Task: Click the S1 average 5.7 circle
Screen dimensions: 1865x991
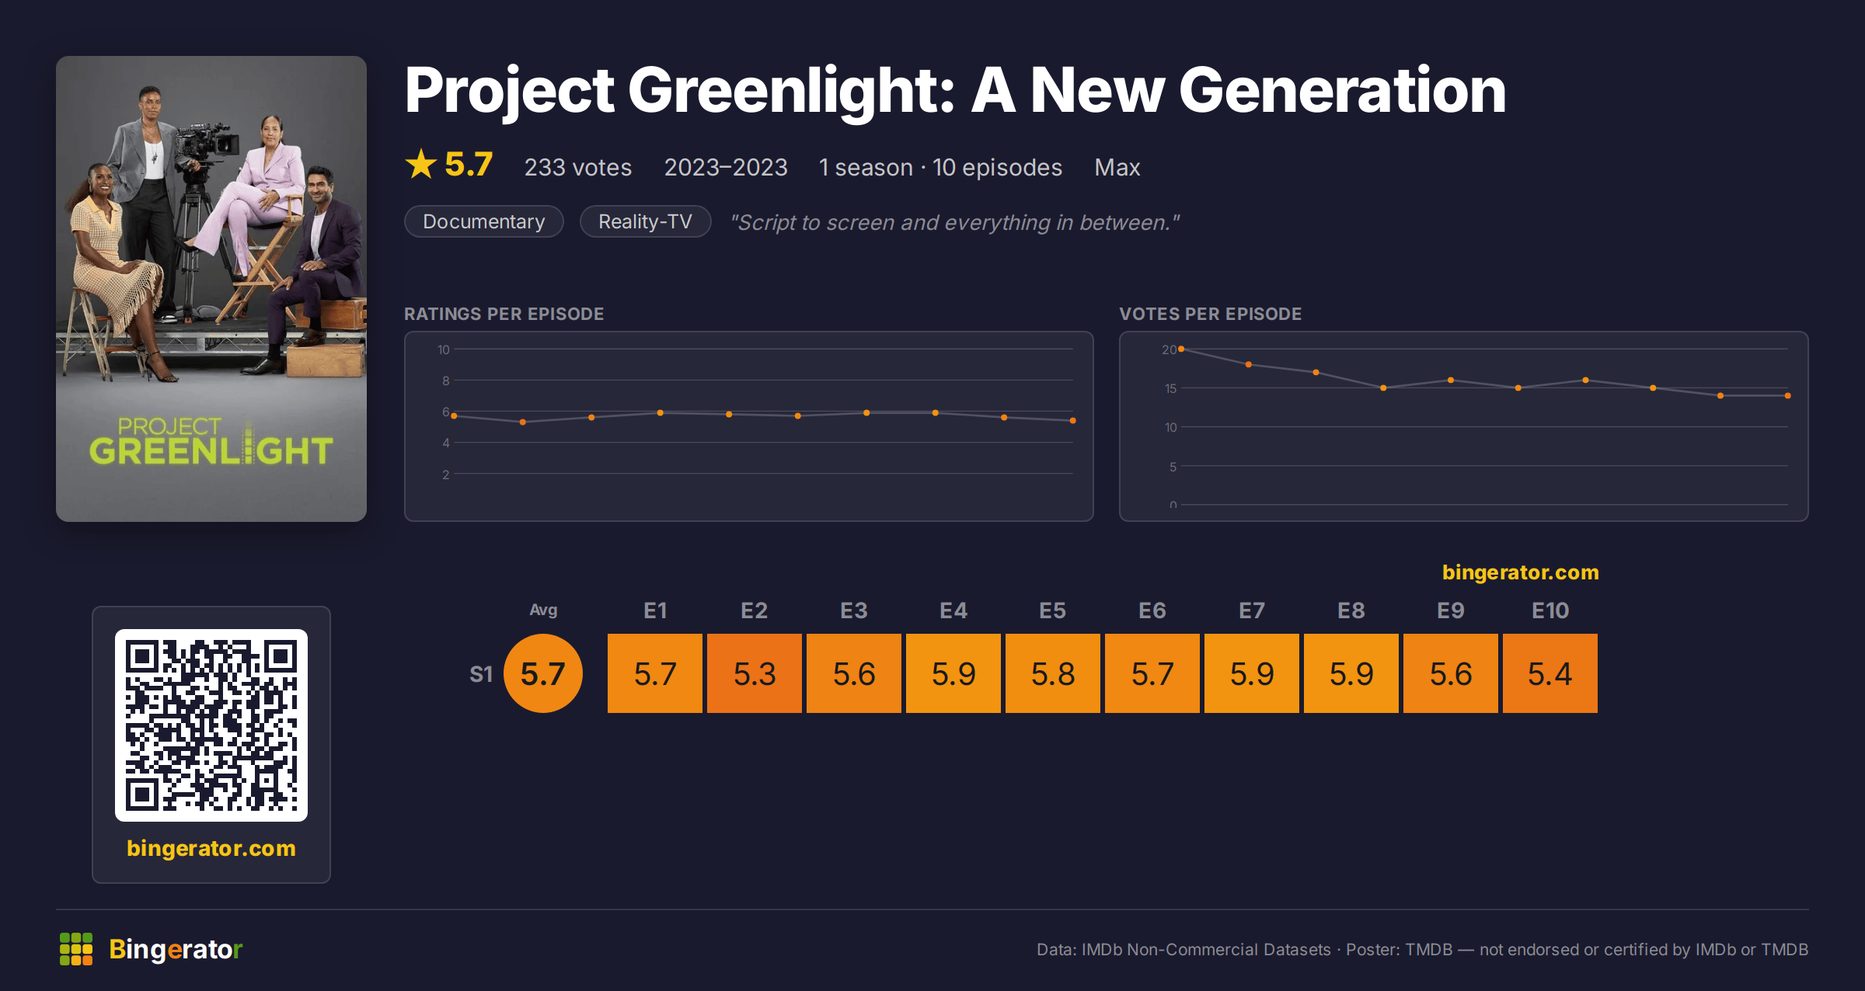Action: (543, 673)
